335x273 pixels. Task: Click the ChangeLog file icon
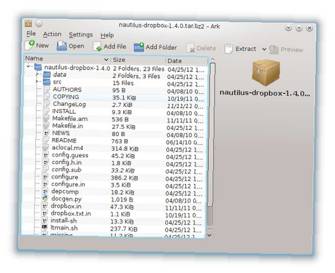point(46,104)
